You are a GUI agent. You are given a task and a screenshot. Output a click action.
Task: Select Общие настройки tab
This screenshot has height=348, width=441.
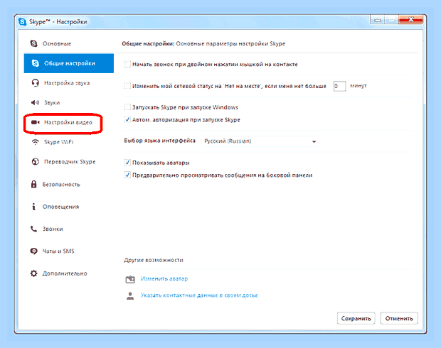tap(69, 63)
